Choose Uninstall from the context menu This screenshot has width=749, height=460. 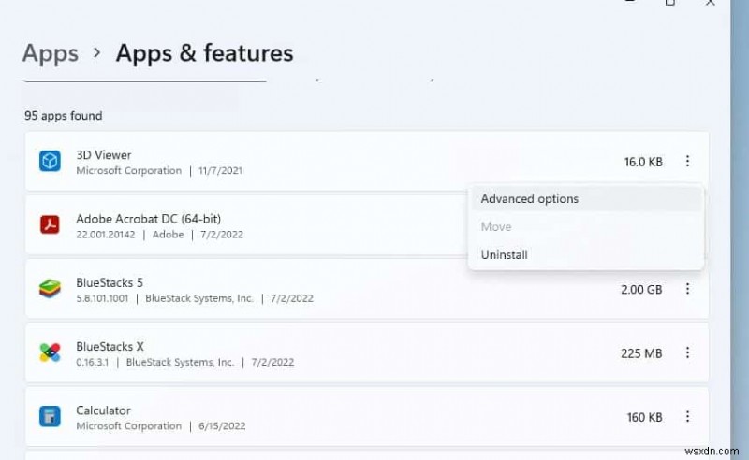[503, 254]
